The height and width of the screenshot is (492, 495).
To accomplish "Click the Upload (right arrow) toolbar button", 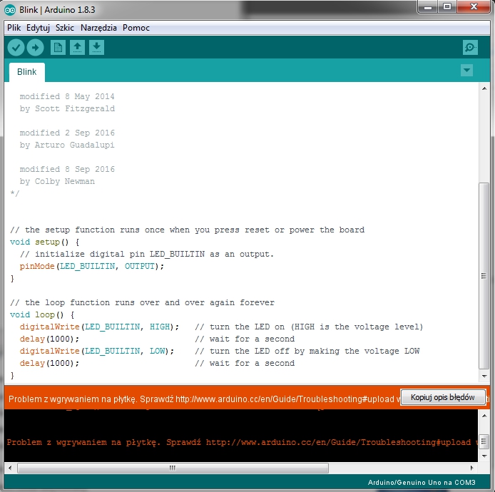I will pyautogui.click(x=36, y=48).
